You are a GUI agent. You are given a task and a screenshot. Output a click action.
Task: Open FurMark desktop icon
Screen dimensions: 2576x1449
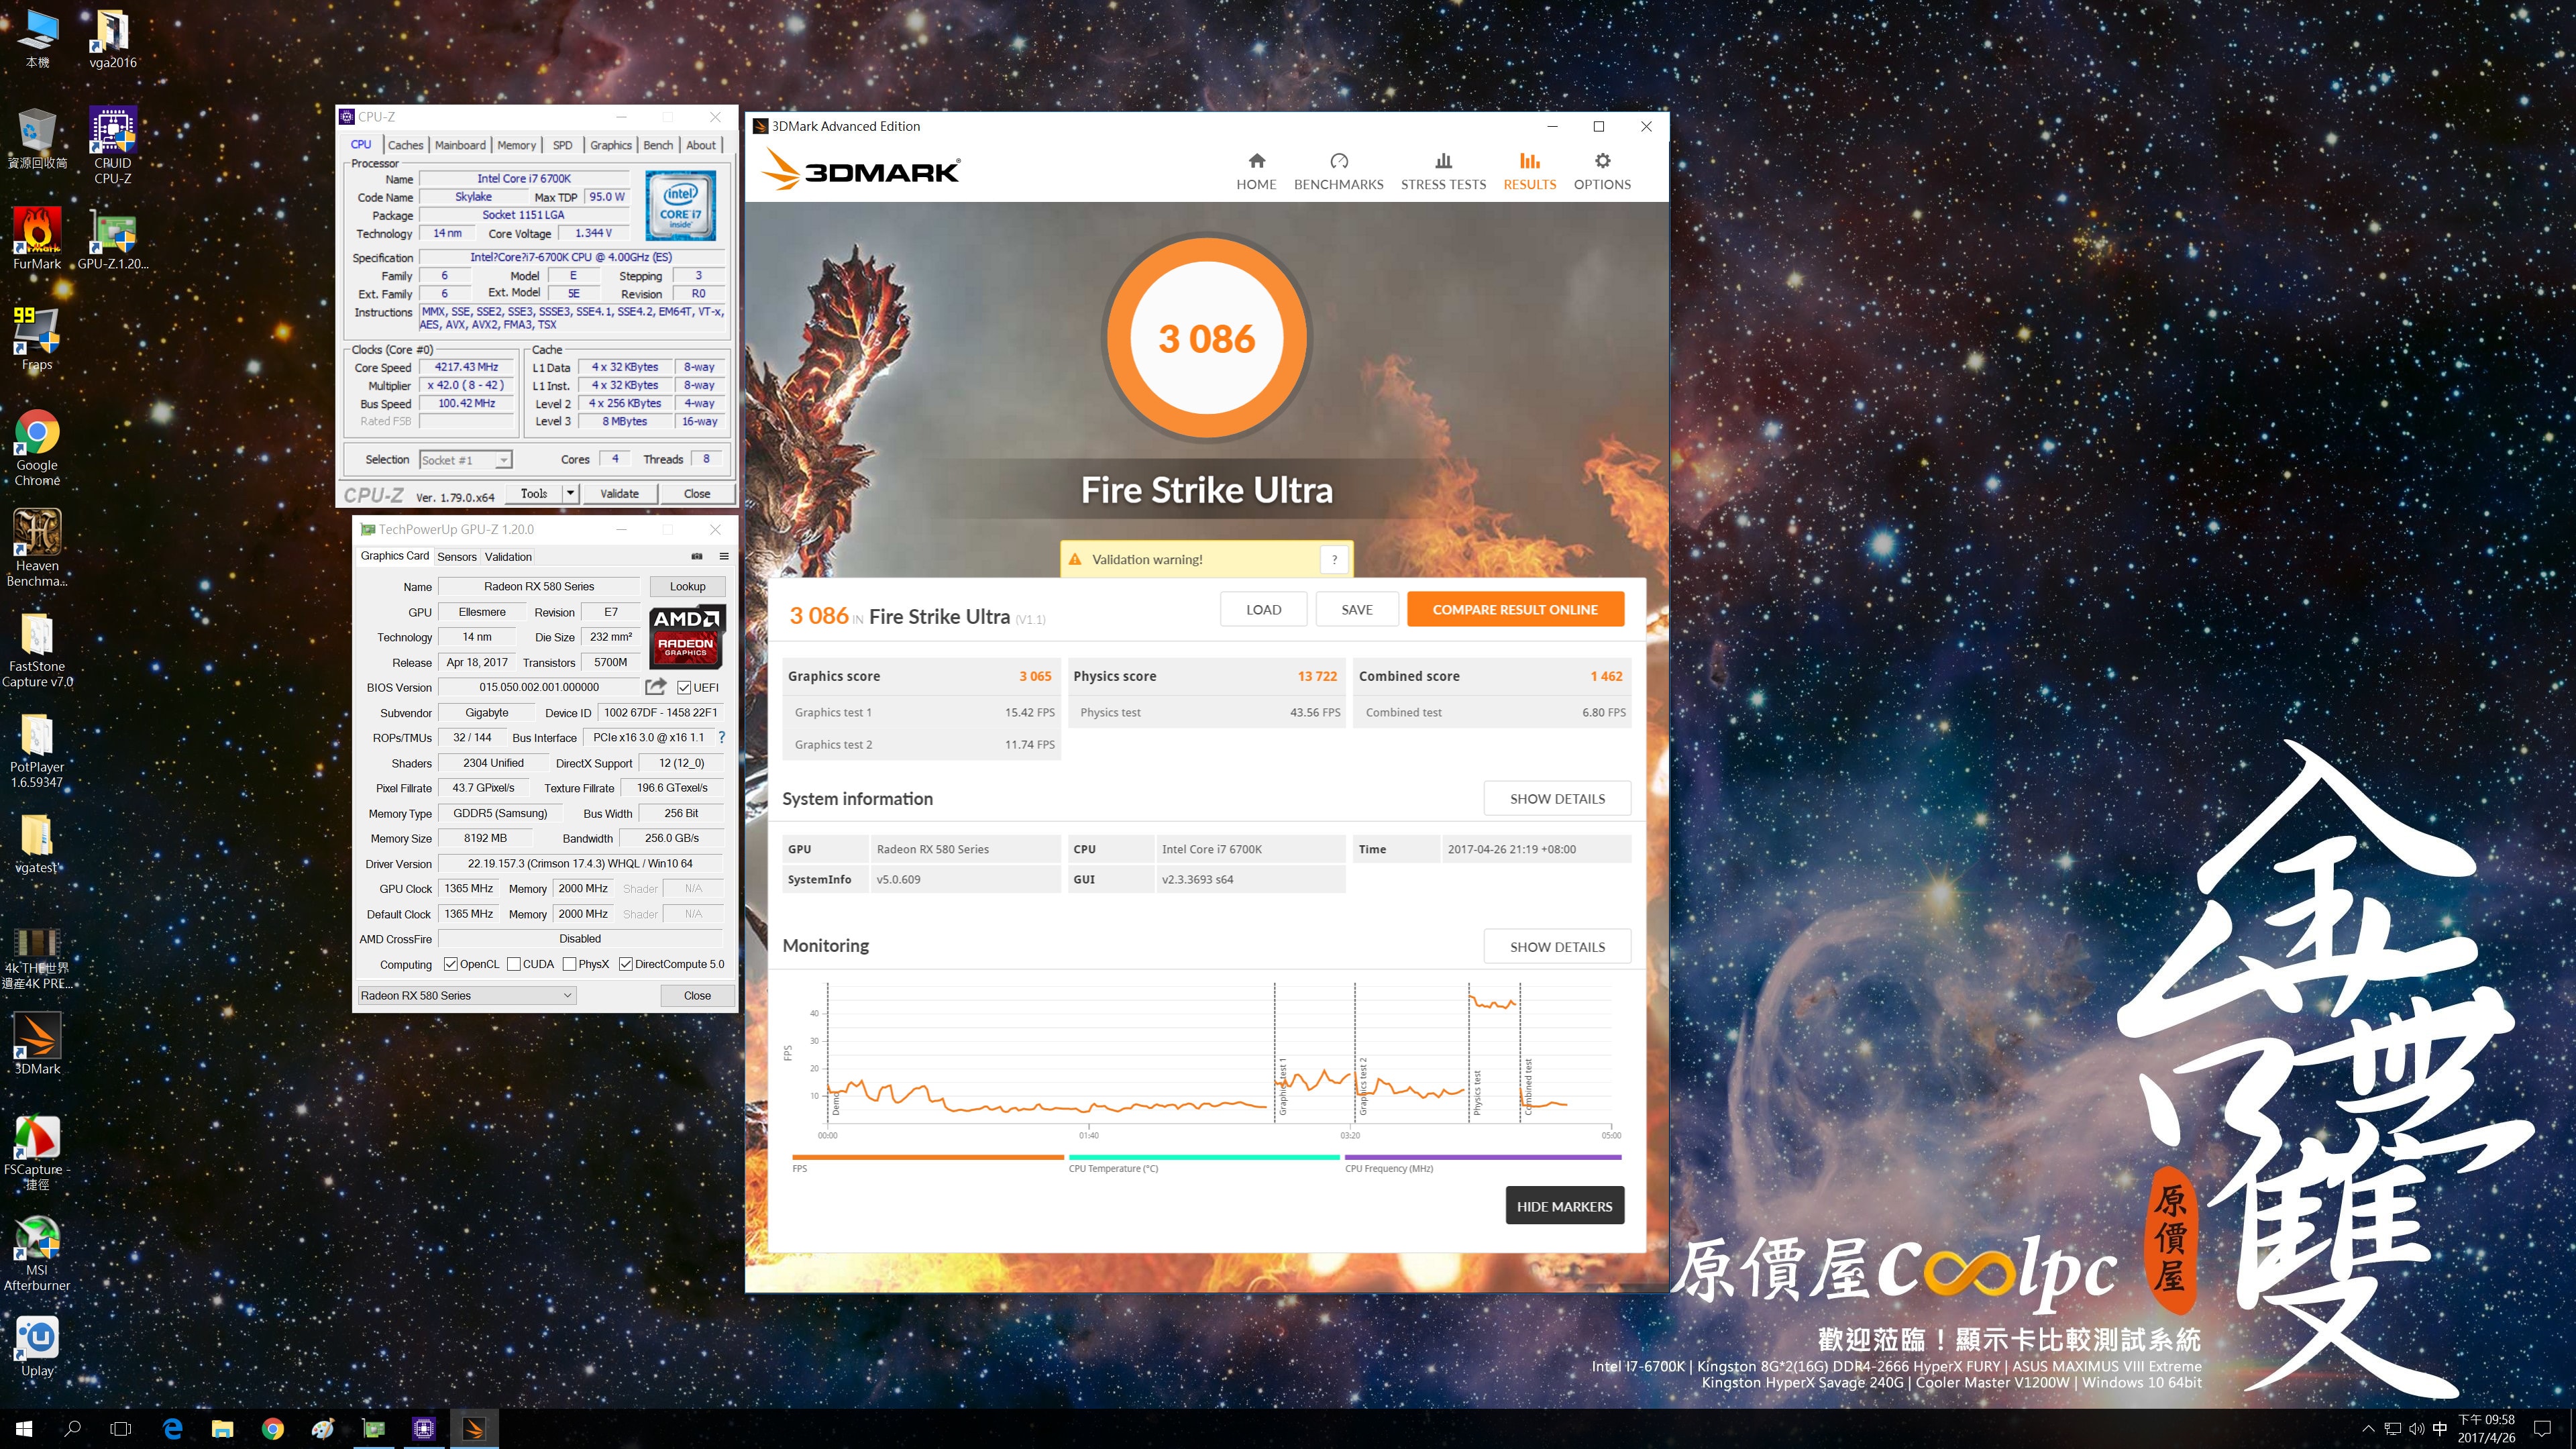(x=37, y=238)
